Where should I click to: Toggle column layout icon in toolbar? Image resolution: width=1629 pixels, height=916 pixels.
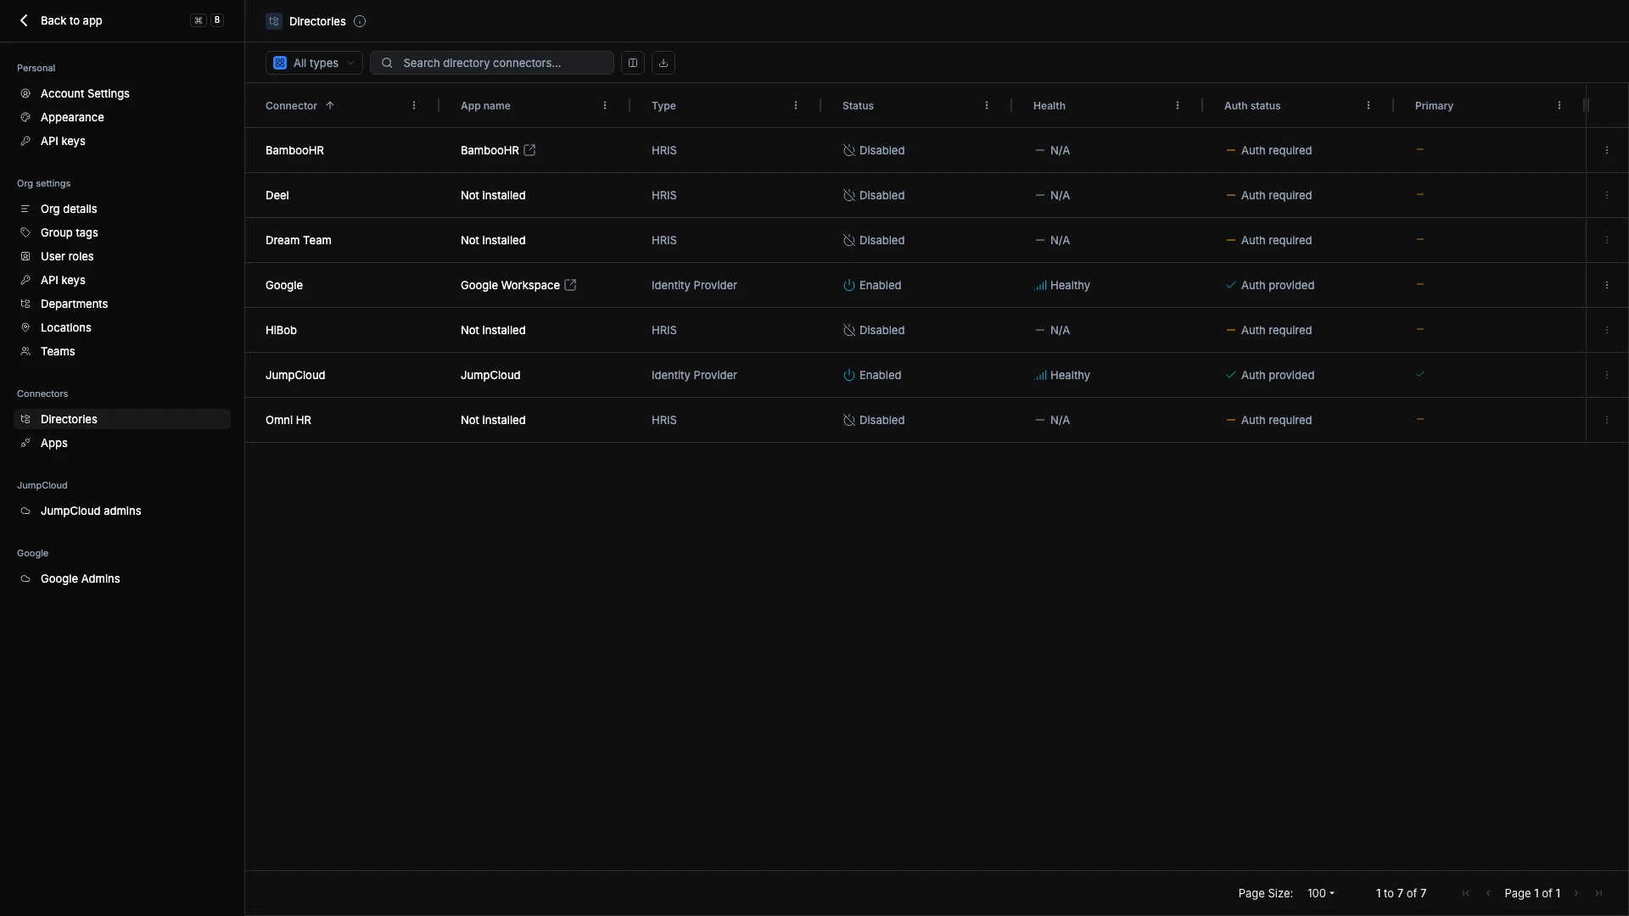pos(633,63)
